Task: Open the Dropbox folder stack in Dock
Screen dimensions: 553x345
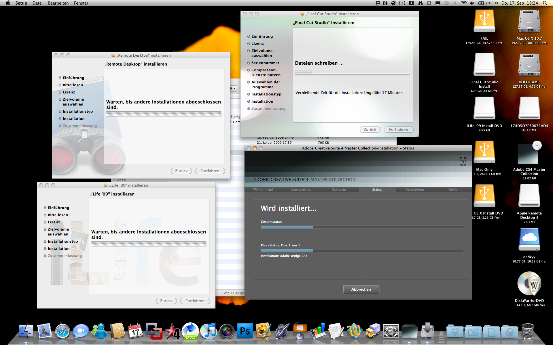Action: pyautogui.click(x=455, y=331)
